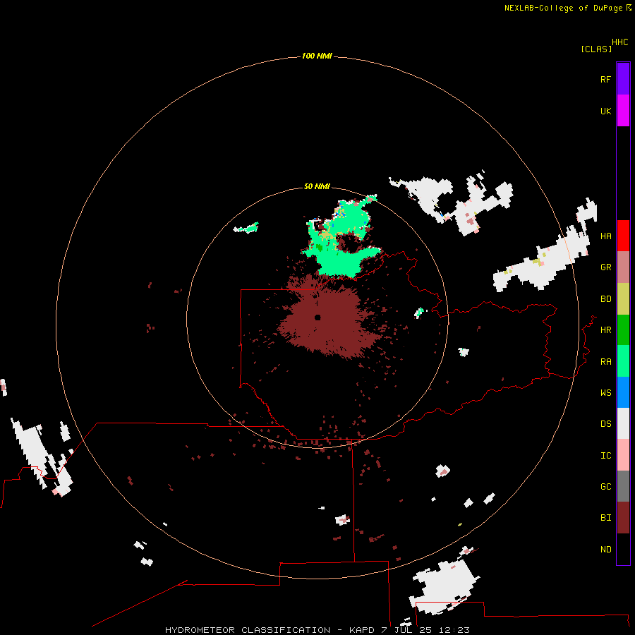The width and height of the screenshot is (635, 635).
Task: Select the GC gray legend swatch
Action: click(623, 486)
